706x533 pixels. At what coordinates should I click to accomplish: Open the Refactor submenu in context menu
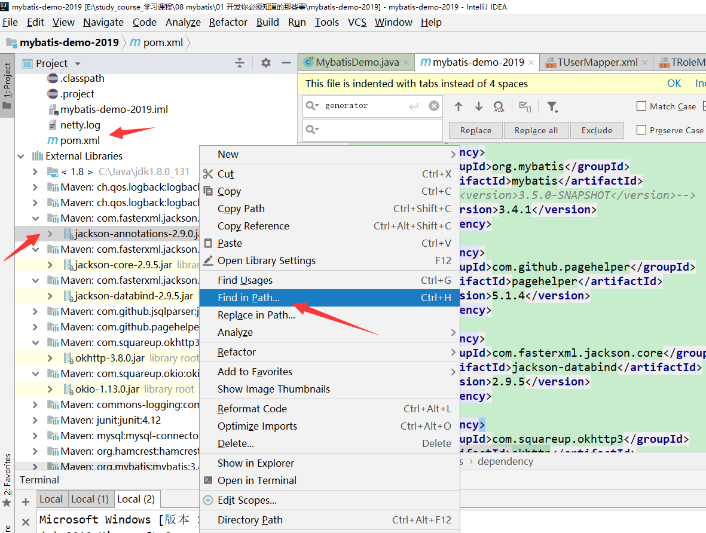(329, 352)
